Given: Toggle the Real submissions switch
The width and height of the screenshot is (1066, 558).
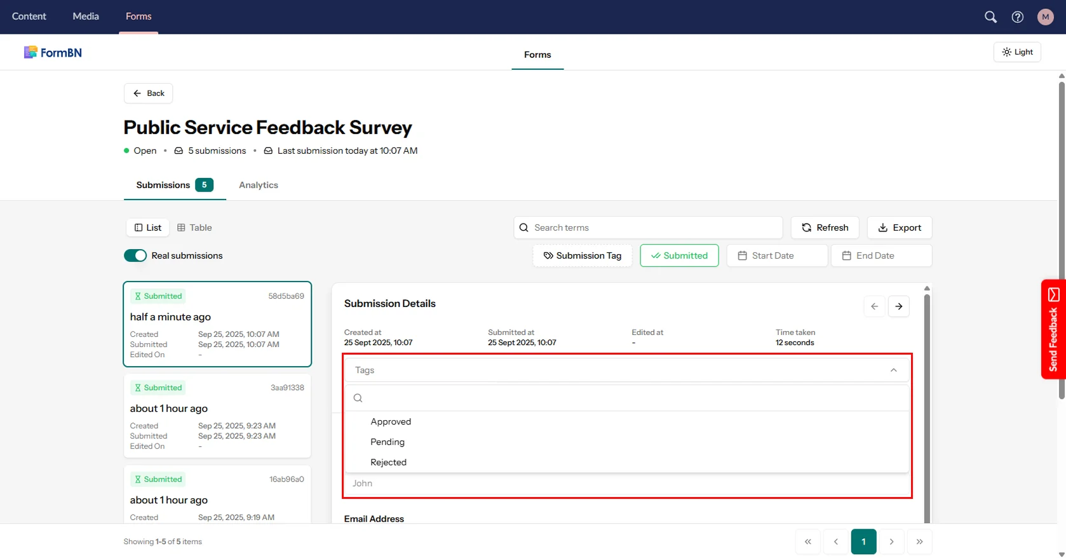Looking at the screenshot, I should pyautogui.click(x=135, y=255).
